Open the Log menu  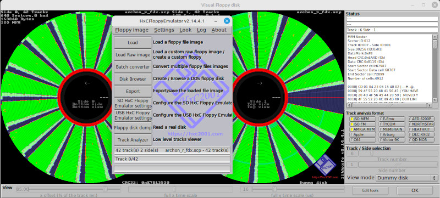(x=201, y=30)
